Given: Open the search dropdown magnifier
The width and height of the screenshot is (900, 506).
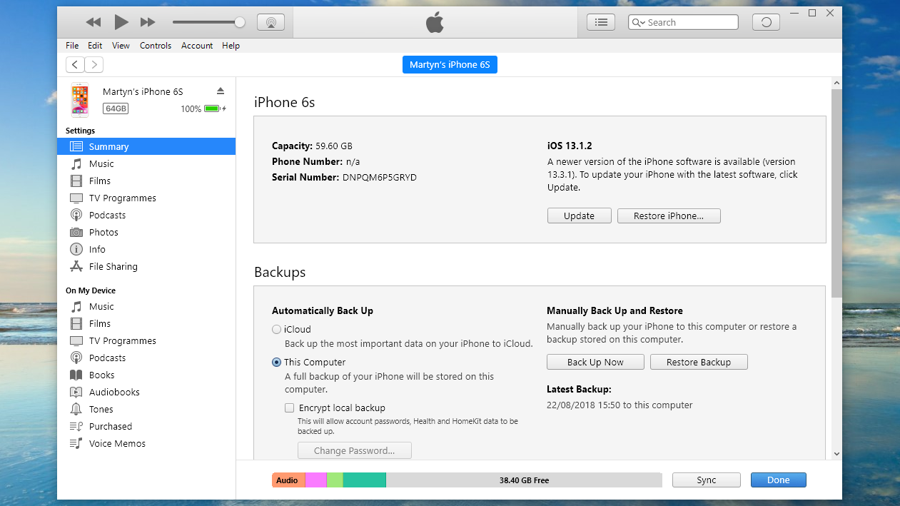Looking at the screenshot, I should (x=638, y=23).
